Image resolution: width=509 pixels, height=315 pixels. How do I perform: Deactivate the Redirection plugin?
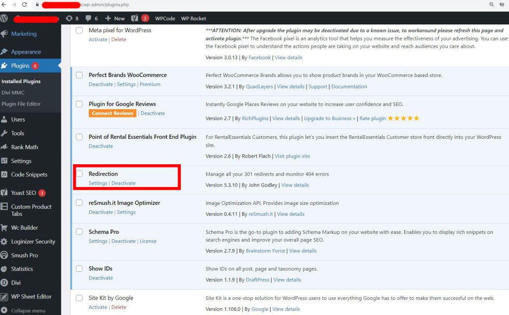124,183
